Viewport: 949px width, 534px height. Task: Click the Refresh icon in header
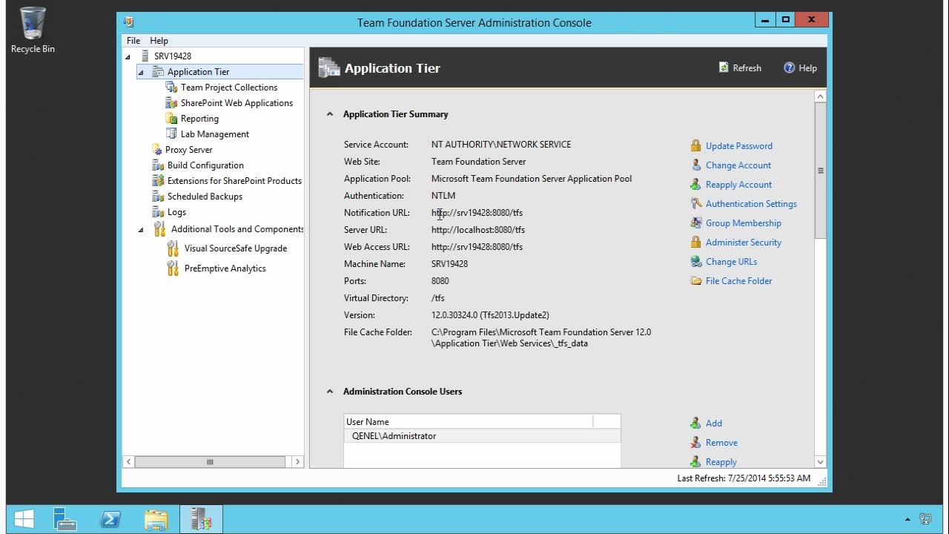[724, 67]
